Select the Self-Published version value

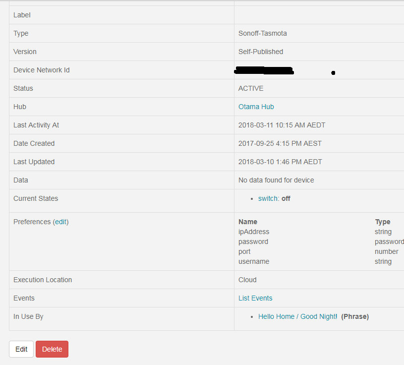260,52
